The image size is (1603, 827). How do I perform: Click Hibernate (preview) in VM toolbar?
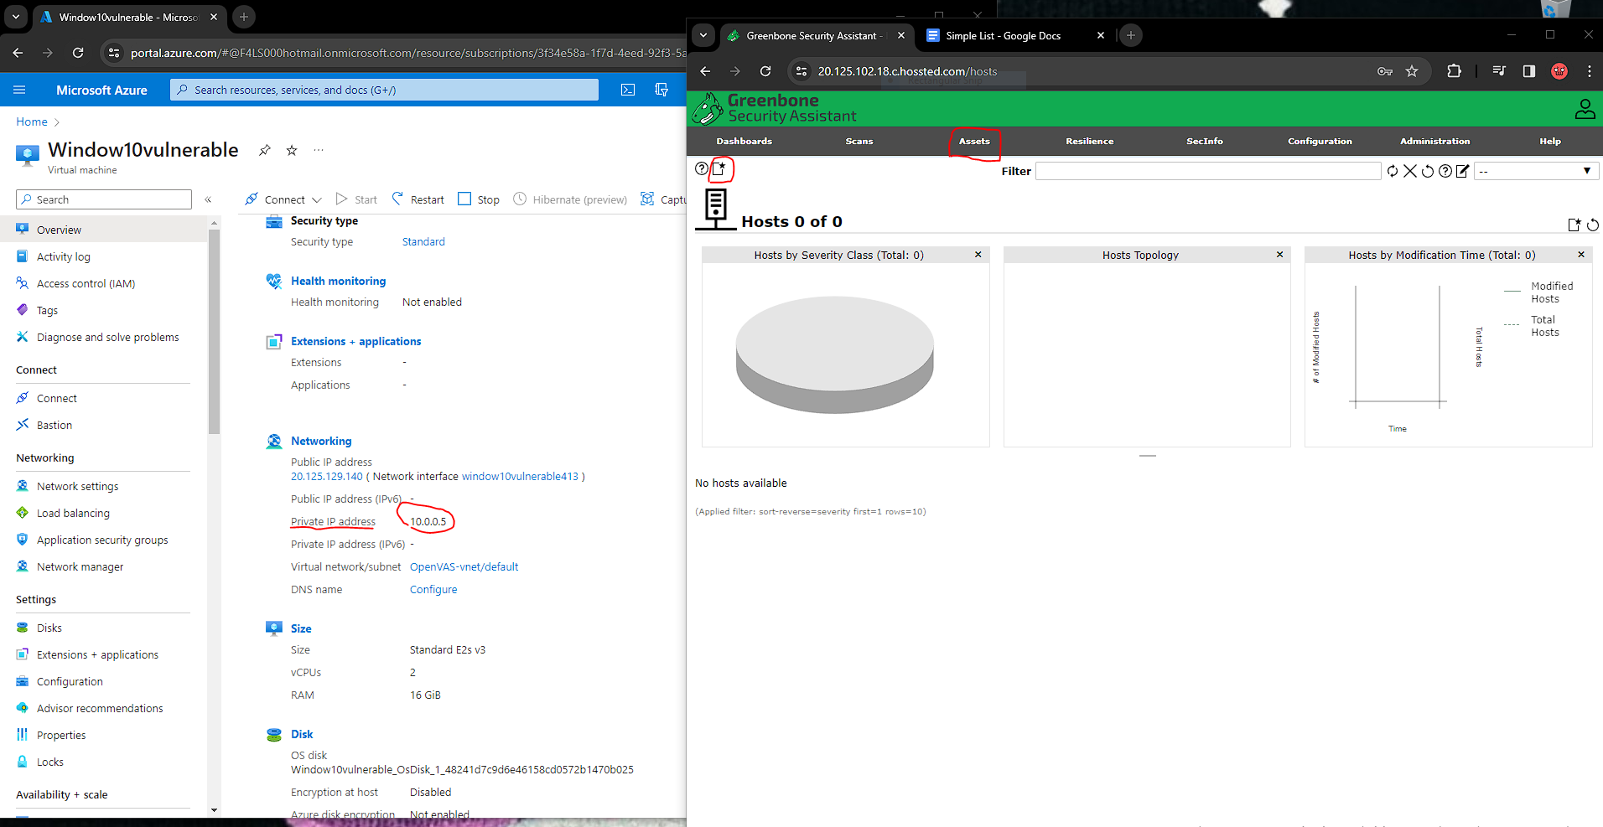pyautogui.click(x=570, y=199)
